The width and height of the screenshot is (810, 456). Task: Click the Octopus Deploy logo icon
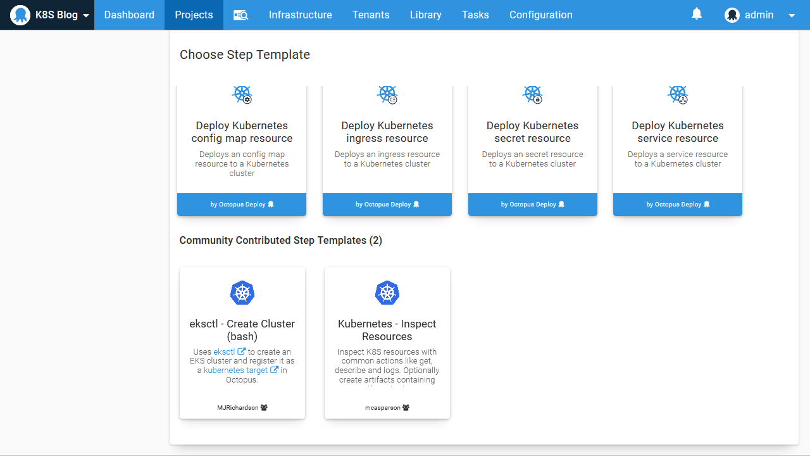click(x=20, y=15)
